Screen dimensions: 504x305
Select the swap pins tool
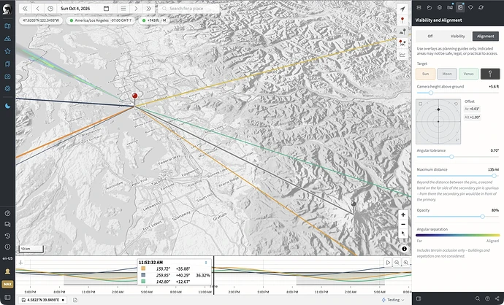(x=402, y=43)
